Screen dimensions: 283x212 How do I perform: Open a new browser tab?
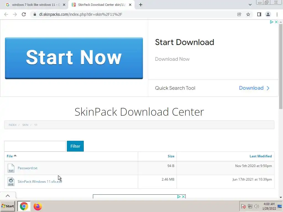141,5
